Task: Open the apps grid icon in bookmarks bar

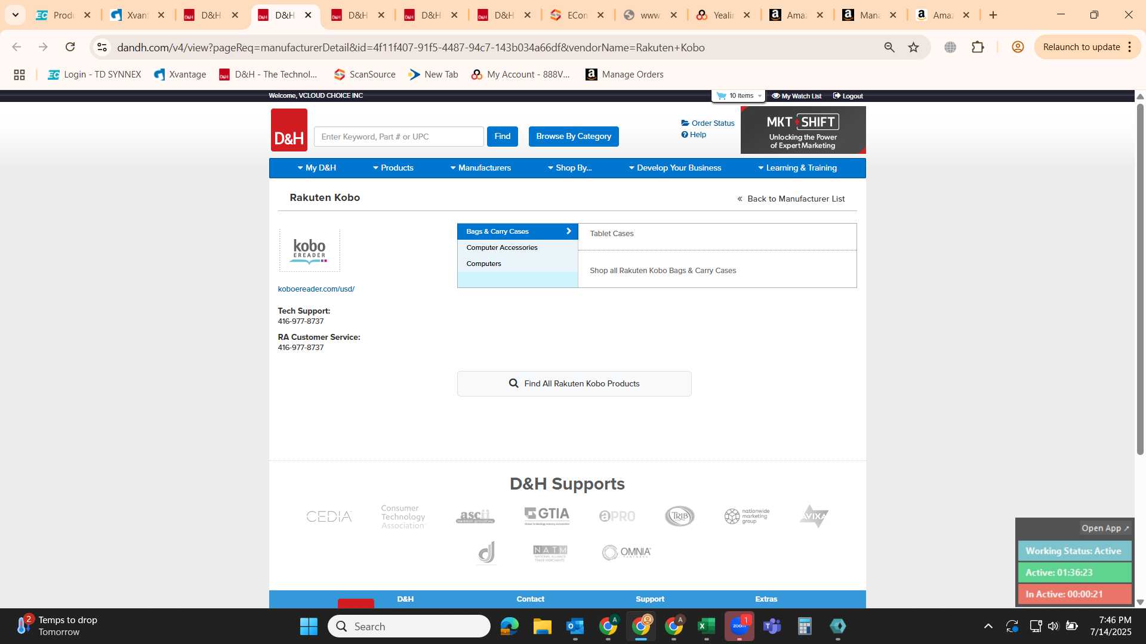Action: click(19, 75)
